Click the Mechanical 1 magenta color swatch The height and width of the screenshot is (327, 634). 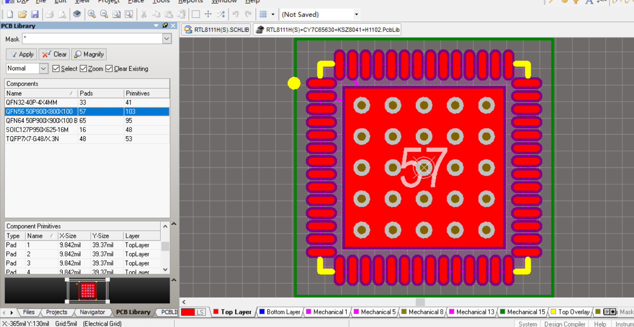(309, 312)
